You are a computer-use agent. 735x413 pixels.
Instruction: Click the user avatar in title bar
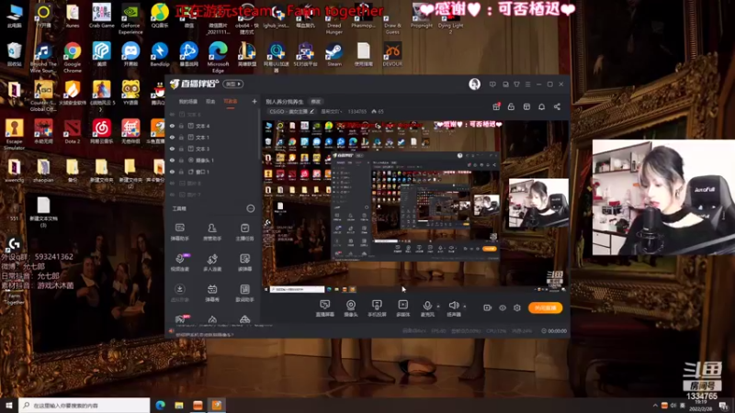click(474, 84)
